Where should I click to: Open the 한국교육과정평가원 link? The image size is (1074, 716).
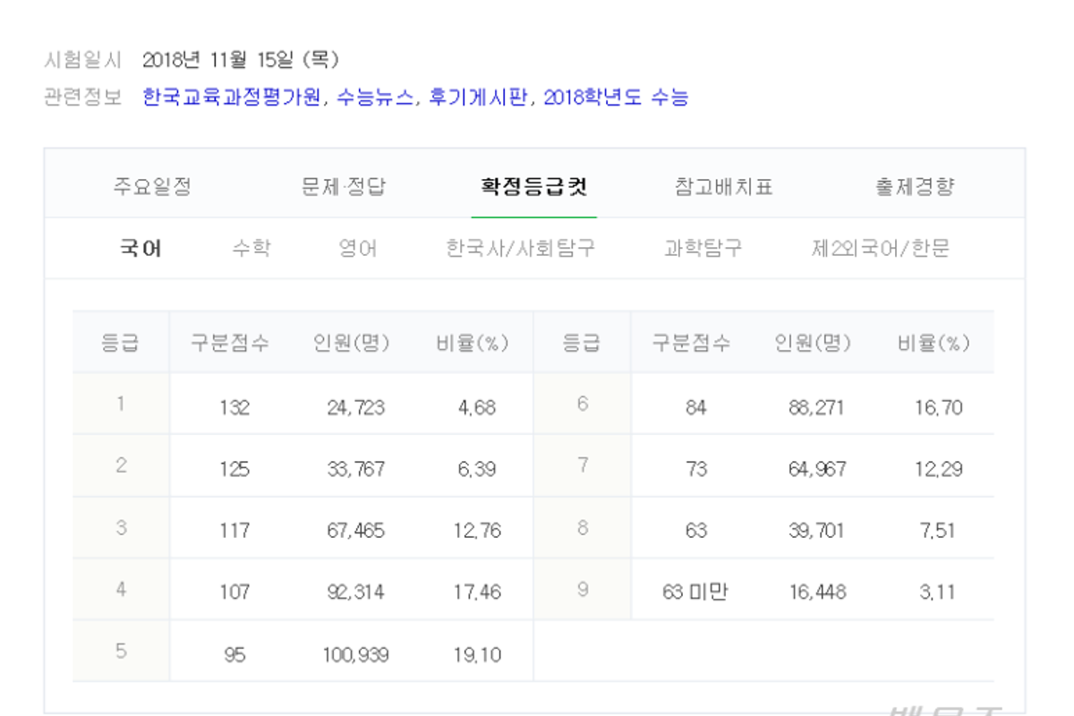pos(231,98)
